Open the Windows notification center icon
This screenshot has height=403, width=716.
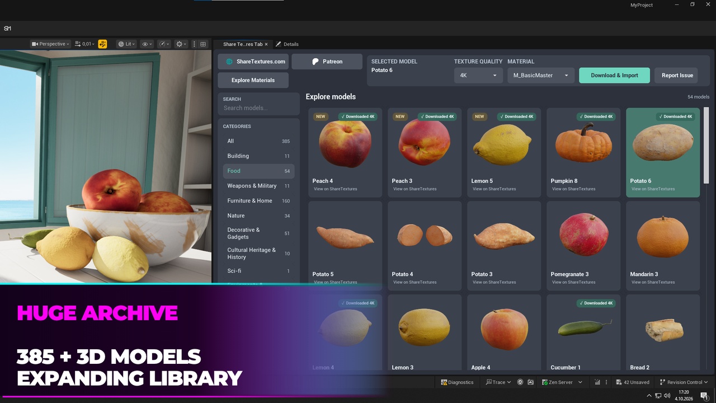[704, 396]
